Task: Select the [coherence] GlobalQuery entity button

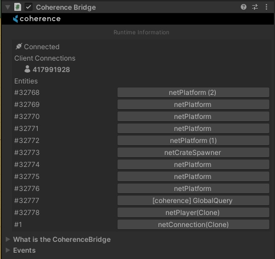Action: [x=193, y=201]
